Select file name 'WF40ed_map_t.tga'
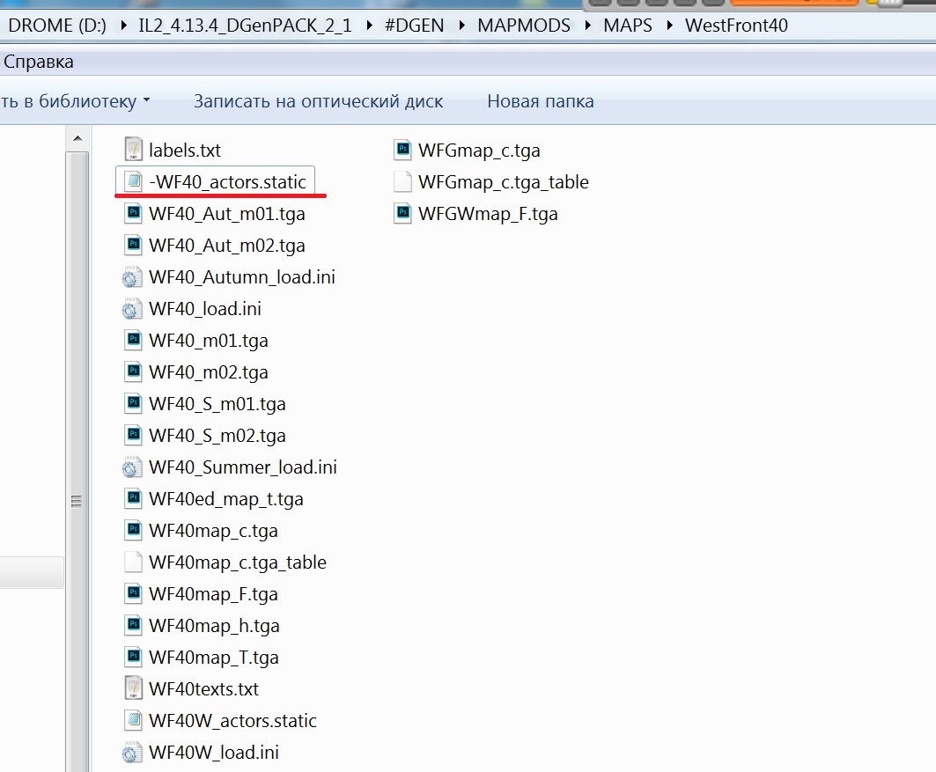Viewport: 936px width, 772px height. coord(226,499)
